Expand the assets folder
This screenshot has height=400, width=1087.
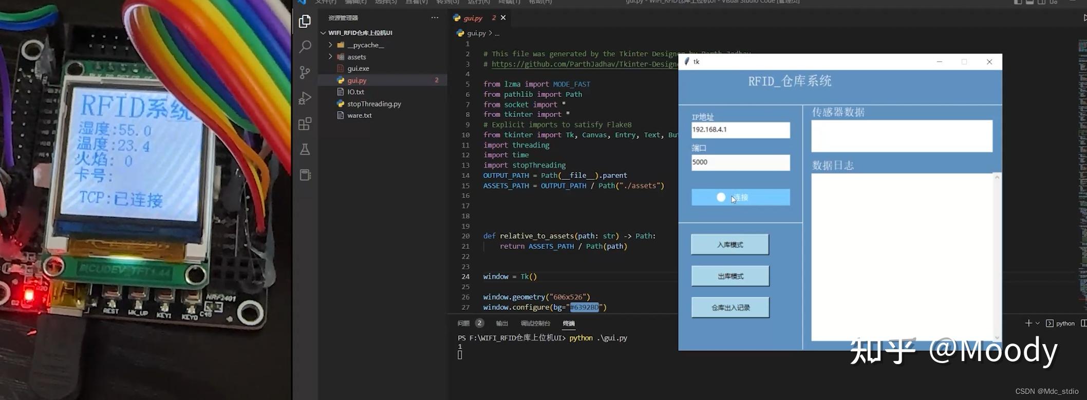tap(330, 56)
